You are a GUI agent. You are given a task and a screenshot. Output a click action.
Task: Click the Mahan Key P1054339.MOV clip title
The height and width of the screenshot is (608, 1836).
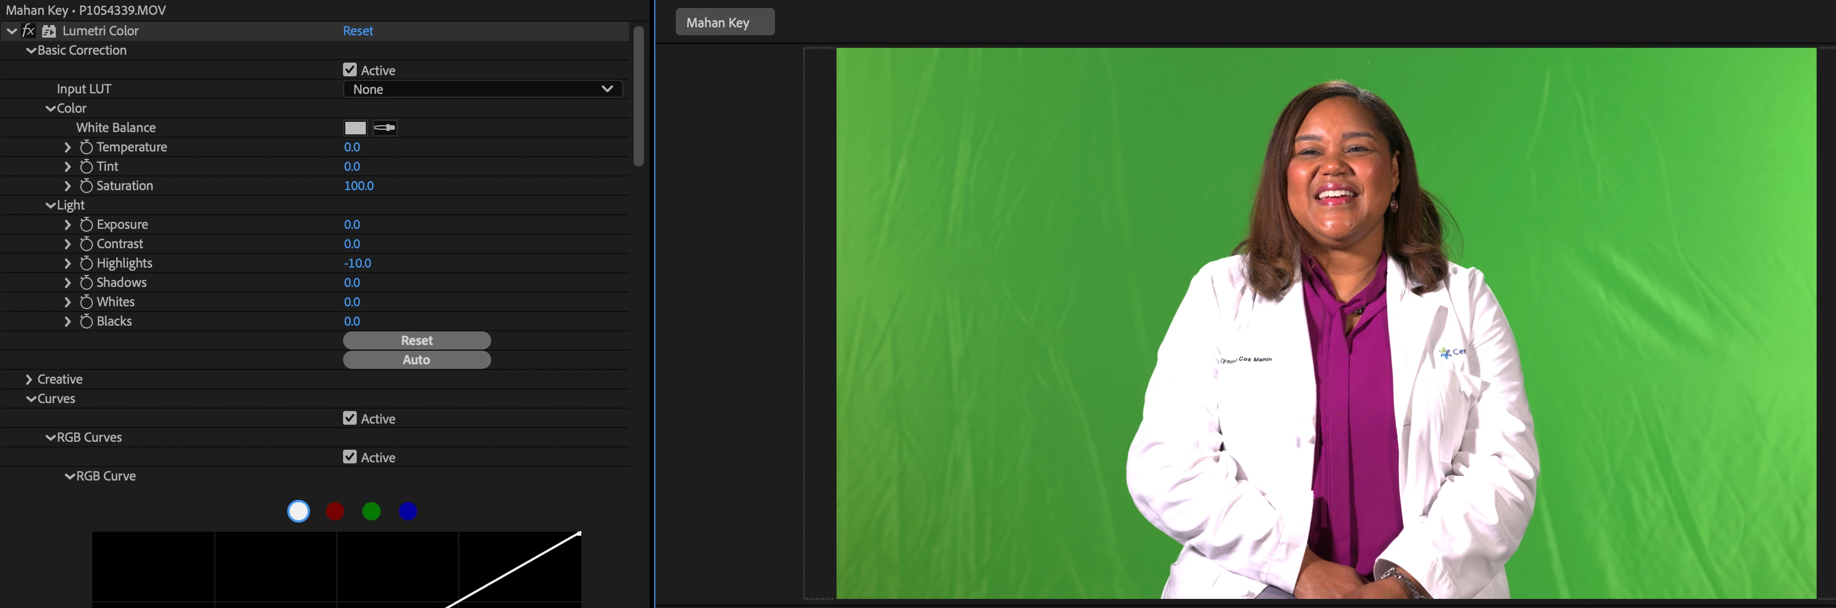tap(85, 10)
